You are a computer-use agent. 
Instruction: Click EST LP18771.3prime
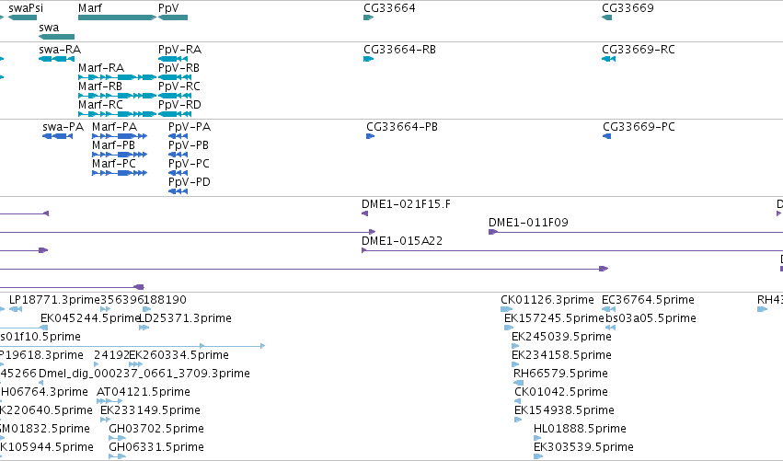16,310
